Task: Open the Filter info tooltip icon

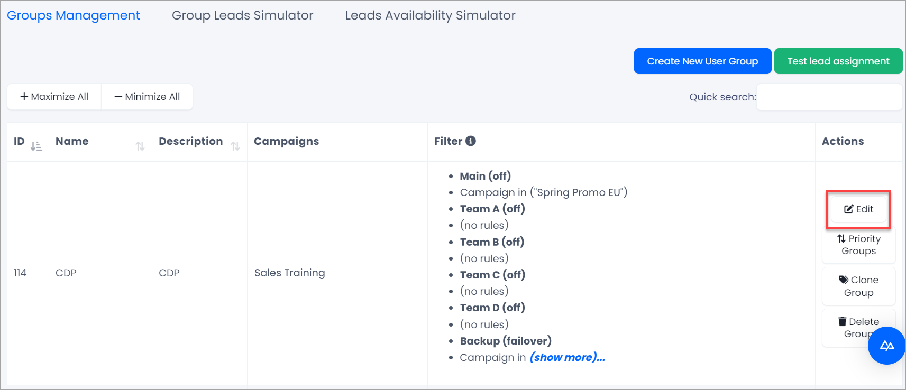Action: (x=471, y=141)
